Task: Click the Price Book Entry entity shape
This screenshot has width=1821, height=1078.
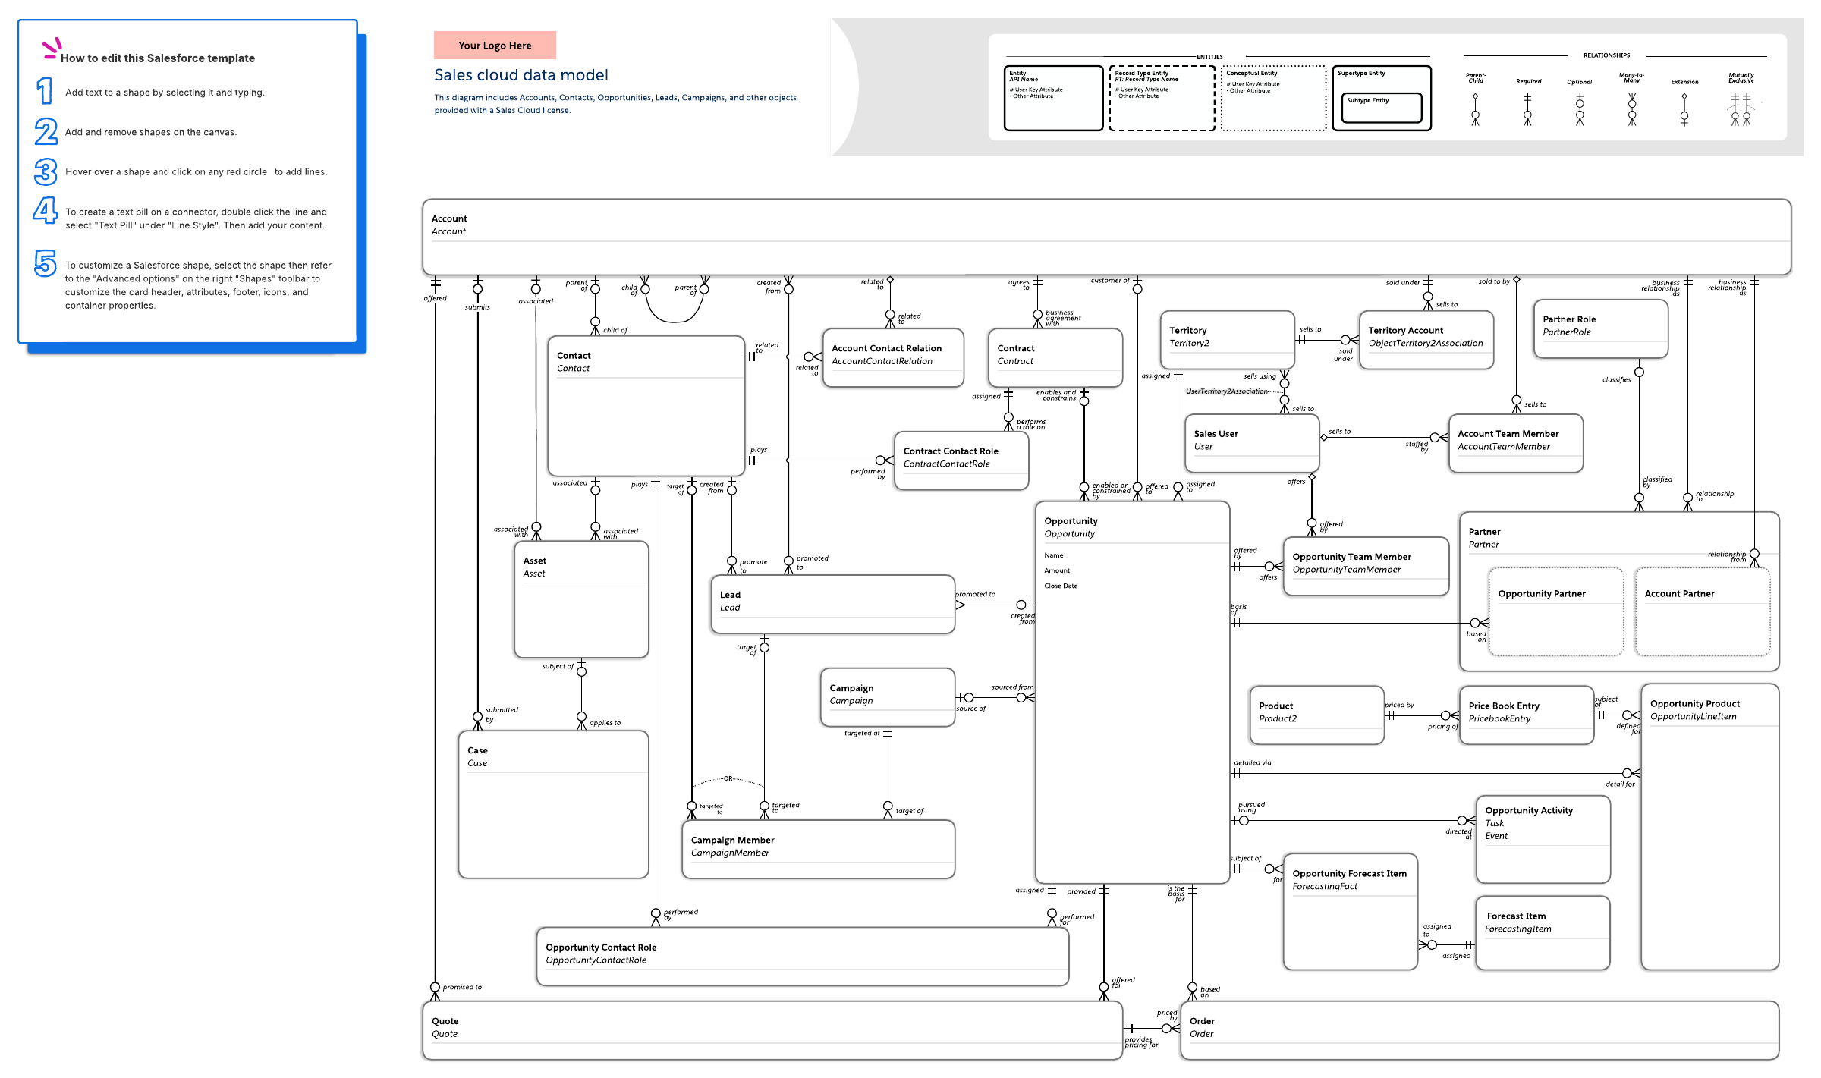Action: point(1526,715)
